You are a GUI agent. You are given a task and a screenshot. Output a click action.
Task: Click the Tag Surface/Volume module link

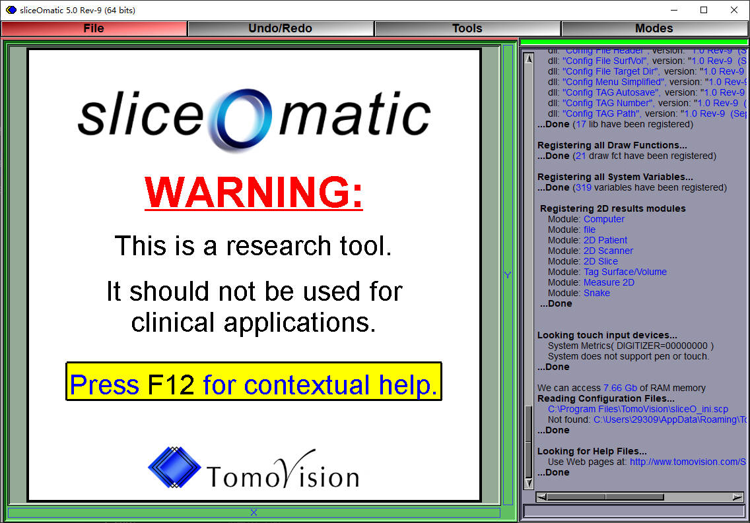point(625,272)
